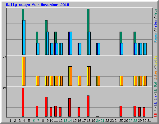Image resolution: width=159 pixels, height=124 pixels.
Task: Click day label 18 on the axis
Action: (89, 121)
